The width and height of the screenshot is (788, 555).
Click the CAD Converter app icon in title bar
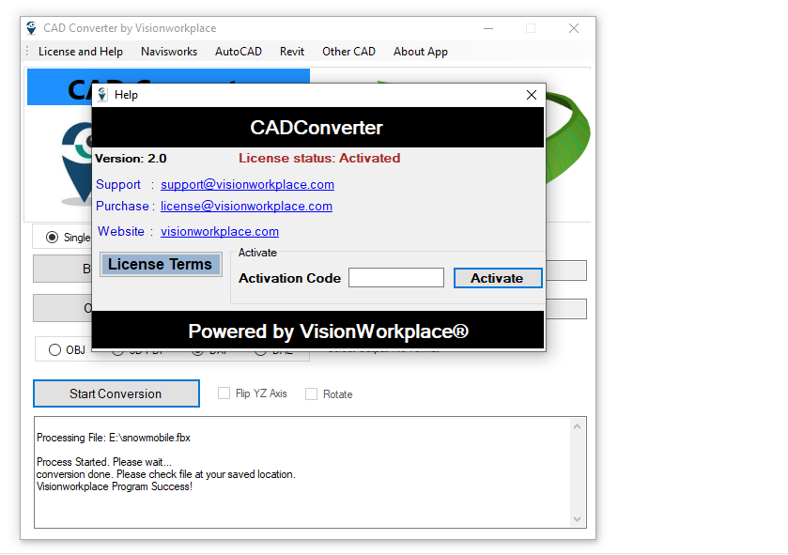pos(32,28)
